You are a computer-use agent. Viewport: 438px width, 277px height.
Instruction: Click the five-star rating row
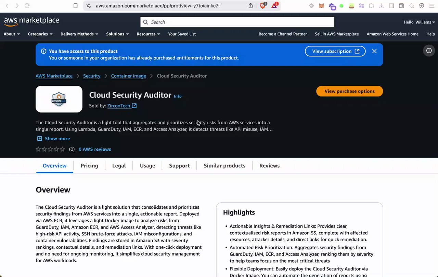coord(50,149)
